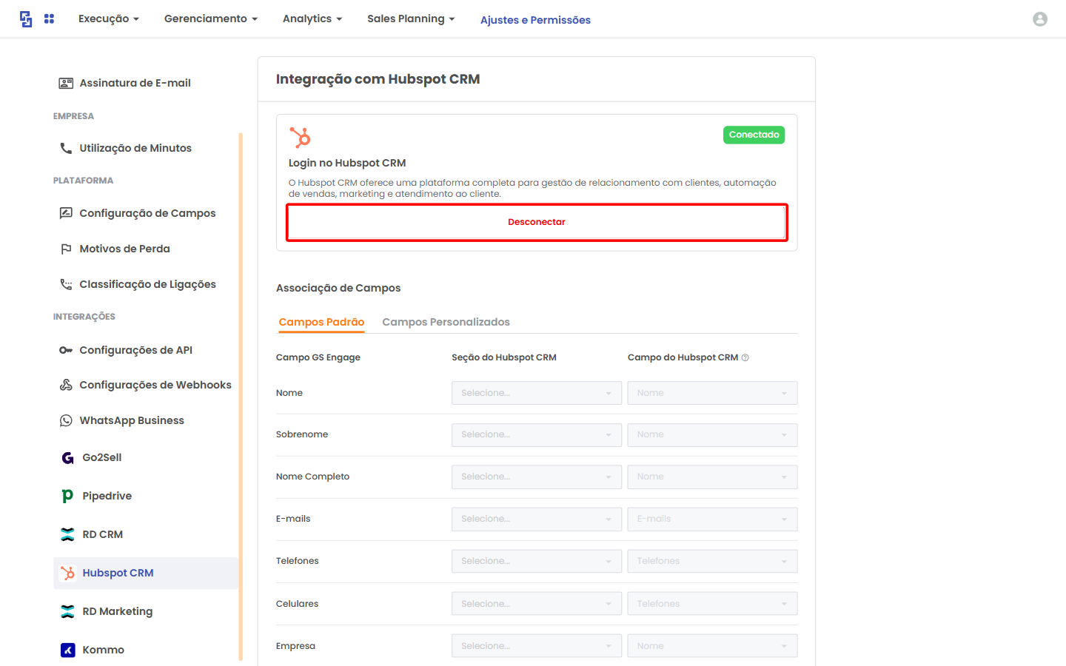Open Campo dropdown for Celulares row
Image resolution: width=1066 pixels, height=666 pixels.
tap(712, 604)
